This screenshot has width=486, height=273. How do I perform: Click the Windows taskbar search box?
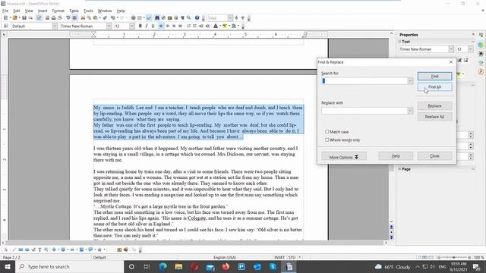69,266
